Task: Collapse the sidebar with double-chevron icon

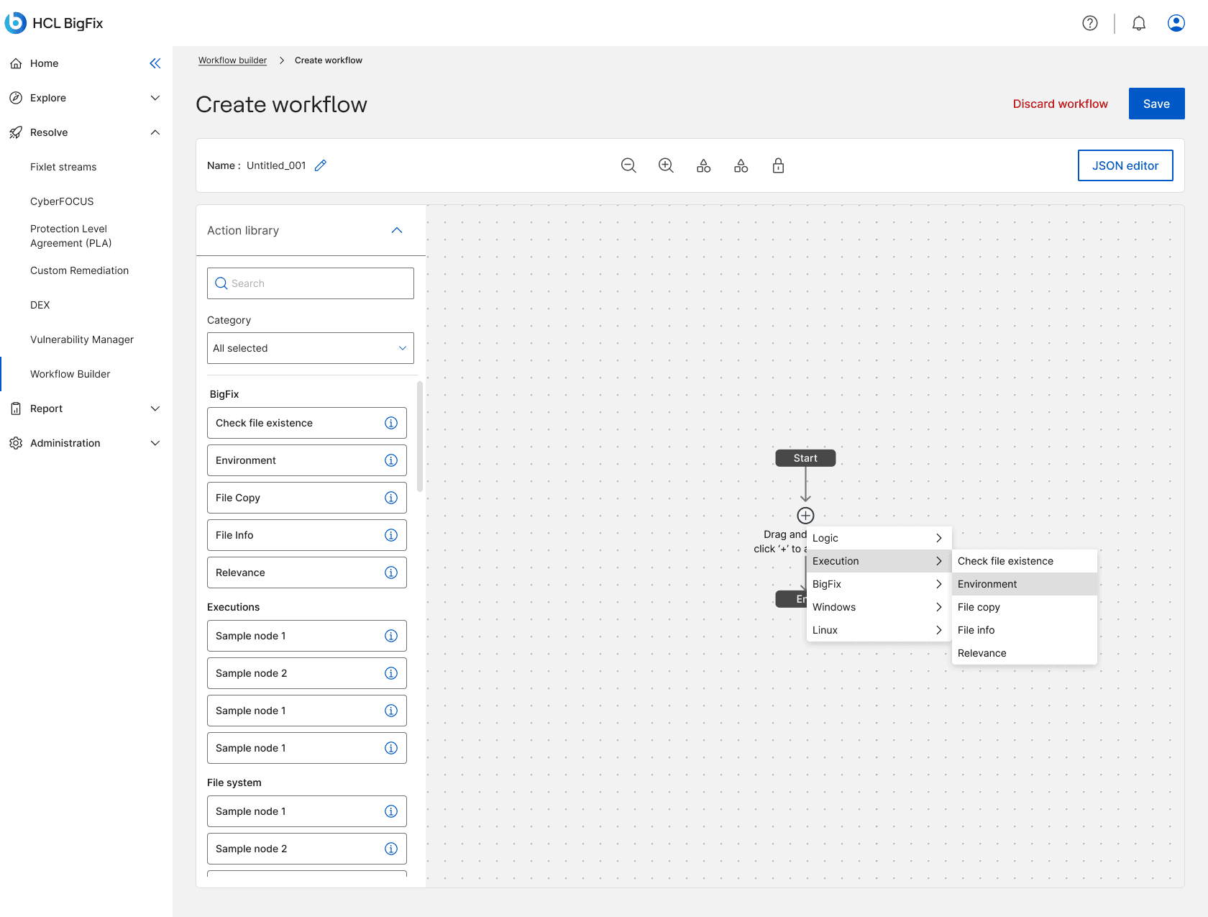Action: coord(155,63)
